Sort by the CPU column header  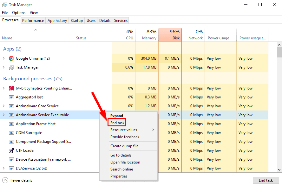[124, 35]
